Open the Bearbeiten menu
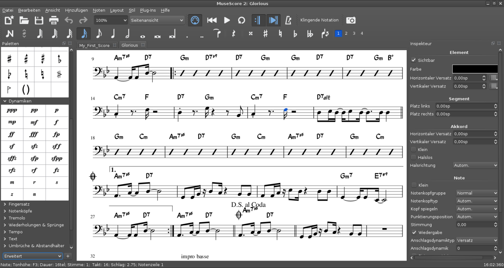The width and height of the screenshot is (504, 268). pyautogui.click(x=29, y=10)
